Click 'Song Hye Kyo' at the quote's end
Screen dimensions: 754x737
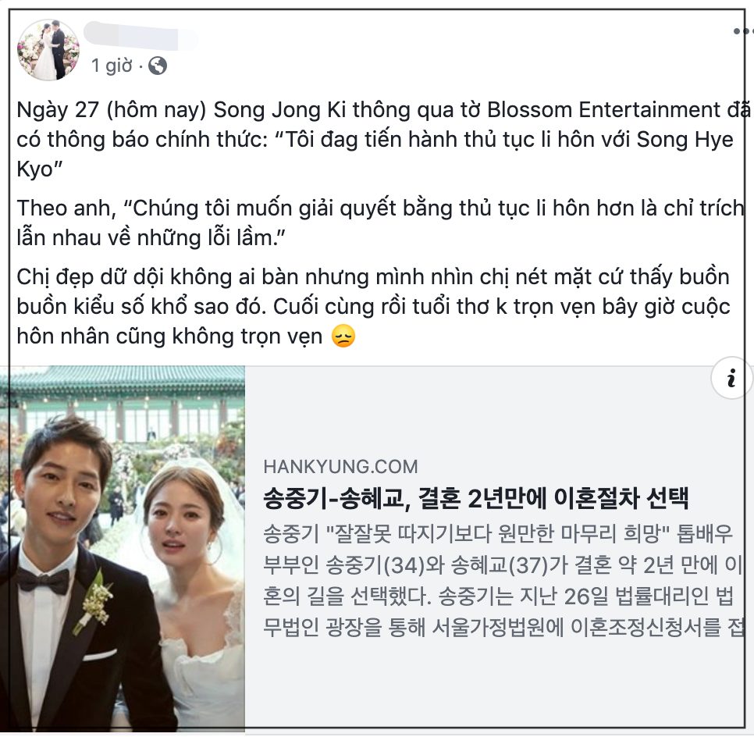click(375, 154)
